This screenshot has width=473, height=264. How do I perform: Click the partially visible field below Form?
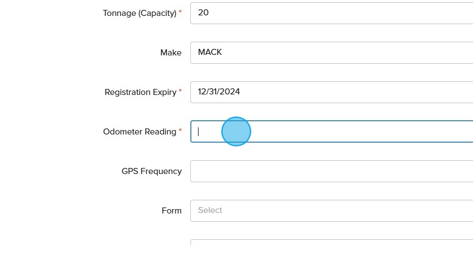[330, 243]
